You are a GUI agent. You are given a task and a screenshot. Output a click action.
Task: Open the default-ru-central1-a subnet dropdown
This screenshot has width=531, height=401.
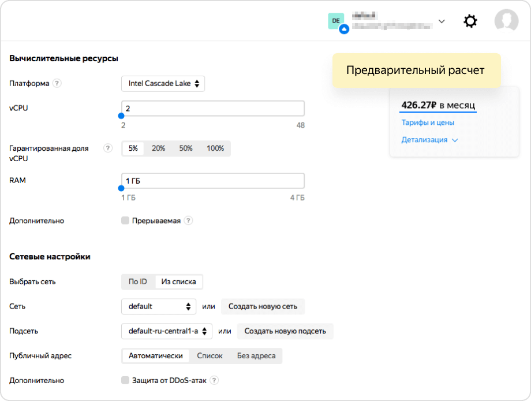pyautogui.click(x=167, y=331)
